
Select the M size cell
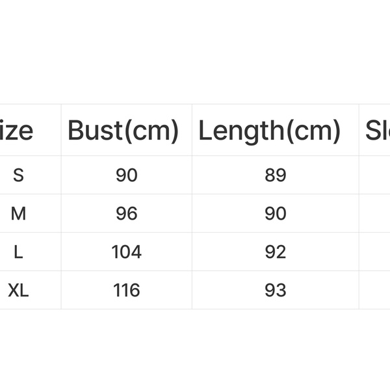[x=18, y=213]
